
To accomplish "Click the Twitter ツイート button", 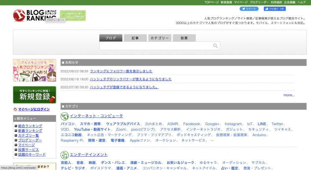I will pyautogui.click(x=249, y=9).
